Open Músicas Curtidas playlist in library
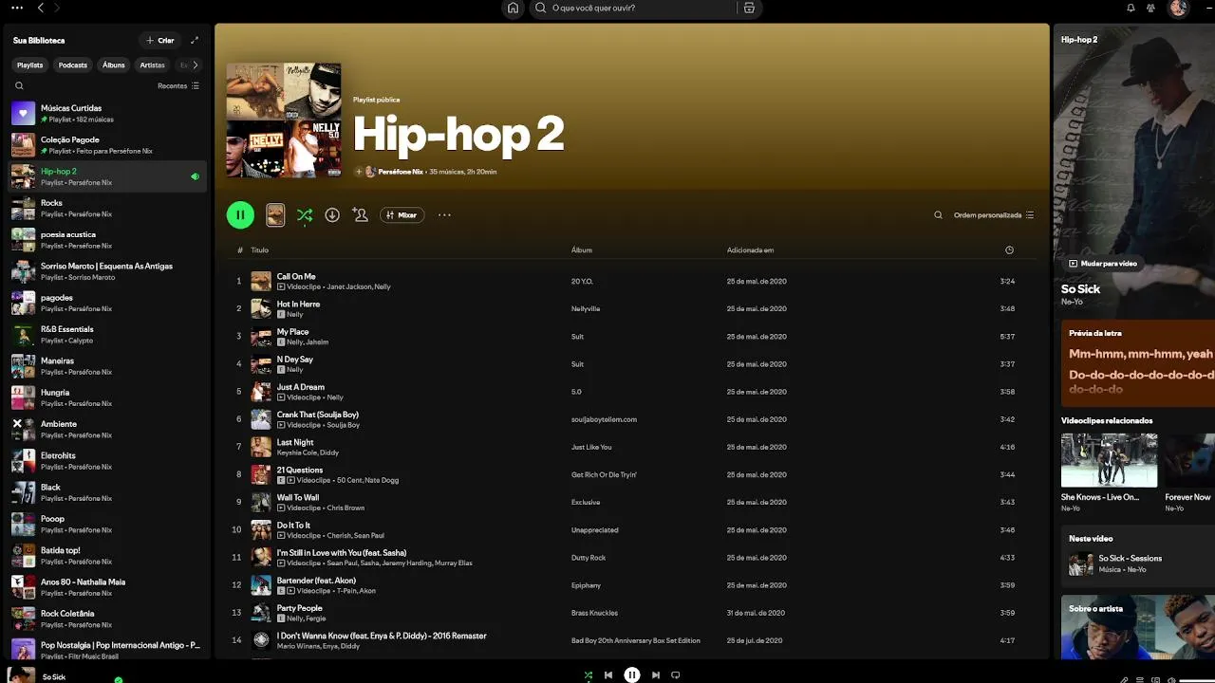 click(109, 113)
